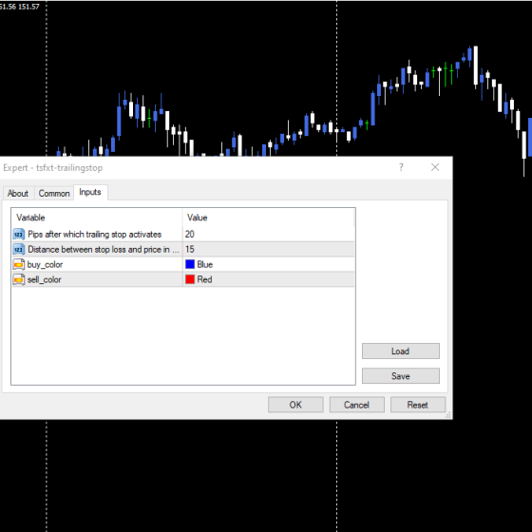Click the OK button

(x=295, y=405)
